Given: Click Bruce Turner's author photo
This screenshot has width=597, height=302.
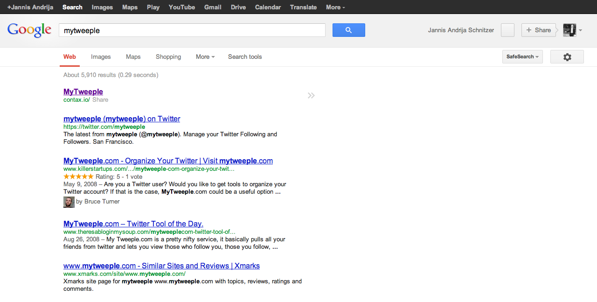Looking at the screenshot, I should (69, 202).
